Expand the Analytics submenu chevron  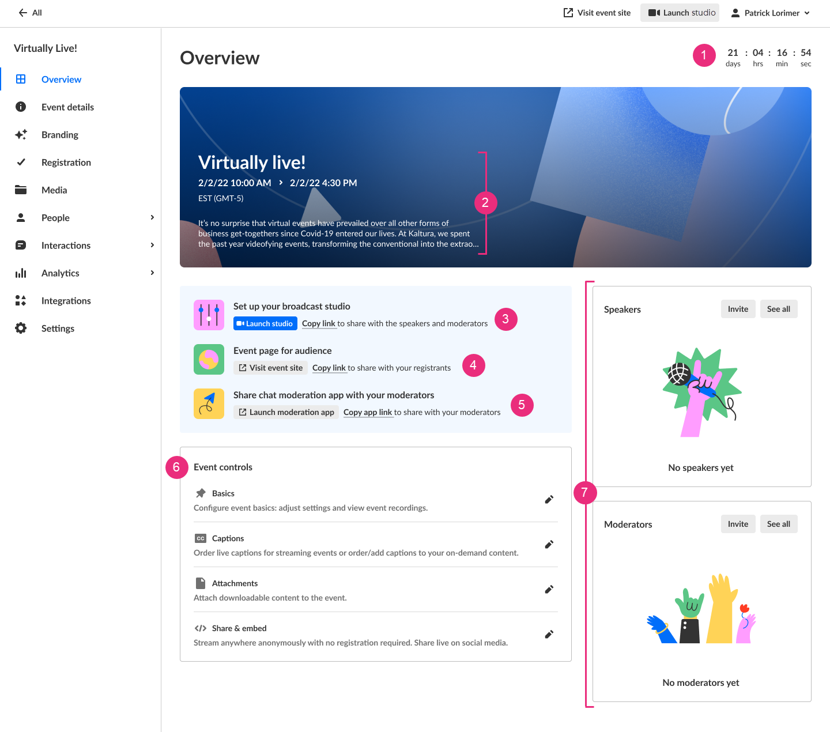tap(152, 273)
